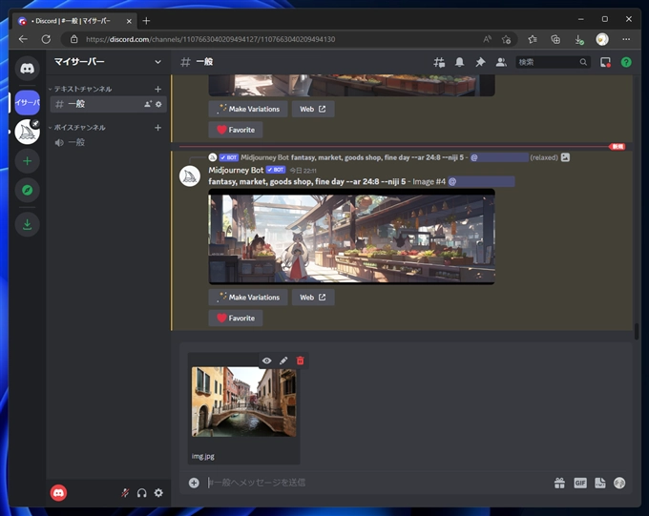Image resolution: width=649 pixels, height=516 pixels.
Task: Open the emoji picker icon
Action: (x=619, y=483)
